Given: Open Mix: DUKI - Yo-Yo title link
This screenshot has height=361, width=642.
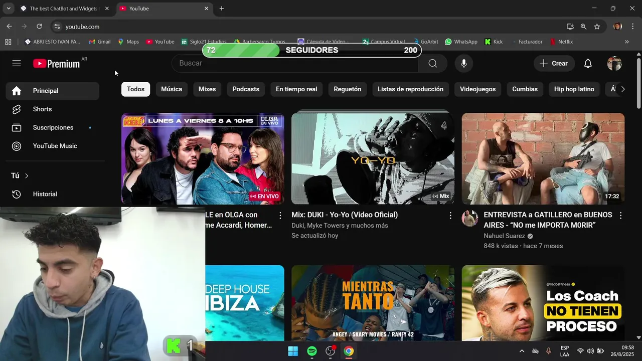Looking at the screenshot, I should [x=345, y=215].
